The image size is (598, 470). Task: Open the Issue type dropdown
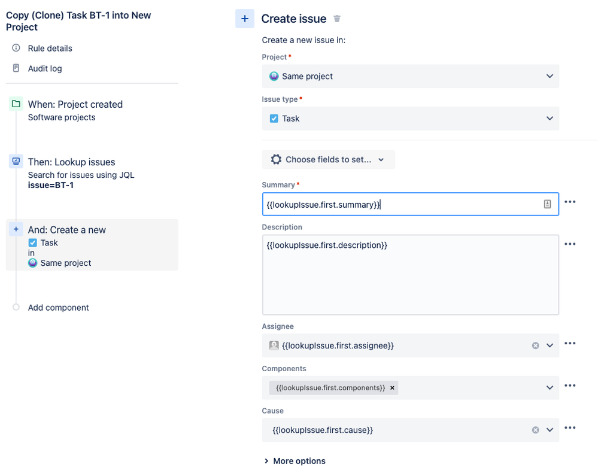pyautogui.click(x=410, y=119)
